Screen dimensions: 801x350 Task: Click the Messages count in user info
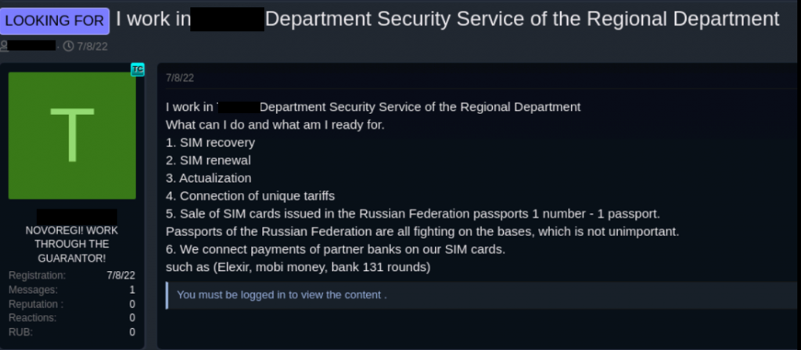click(131, 290)
